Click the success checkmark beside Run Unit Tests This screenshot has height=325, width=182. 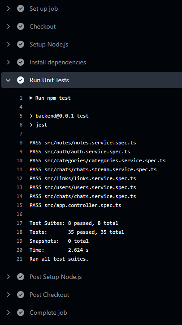tap(21, 80)
